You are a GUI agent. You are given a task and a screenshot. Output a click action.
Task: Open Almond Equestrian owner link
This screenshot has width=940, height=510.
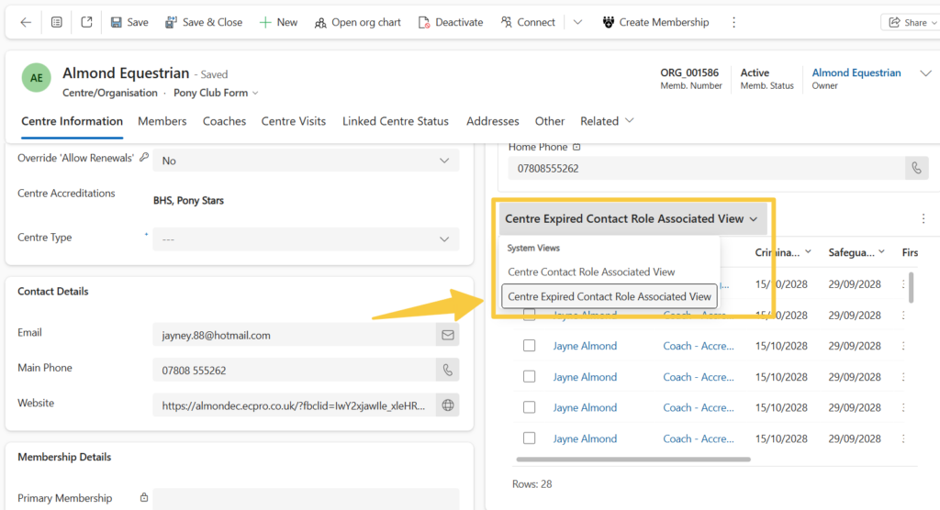coord(856,73)
